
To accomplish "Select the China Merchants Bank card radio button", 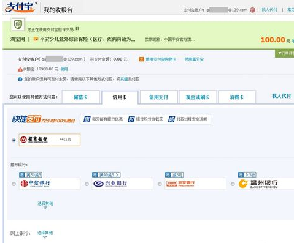I will point(14,140).
